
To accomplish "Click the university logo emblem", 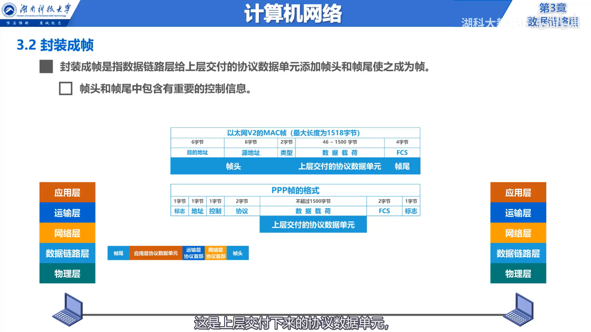I will pos(9,10).
